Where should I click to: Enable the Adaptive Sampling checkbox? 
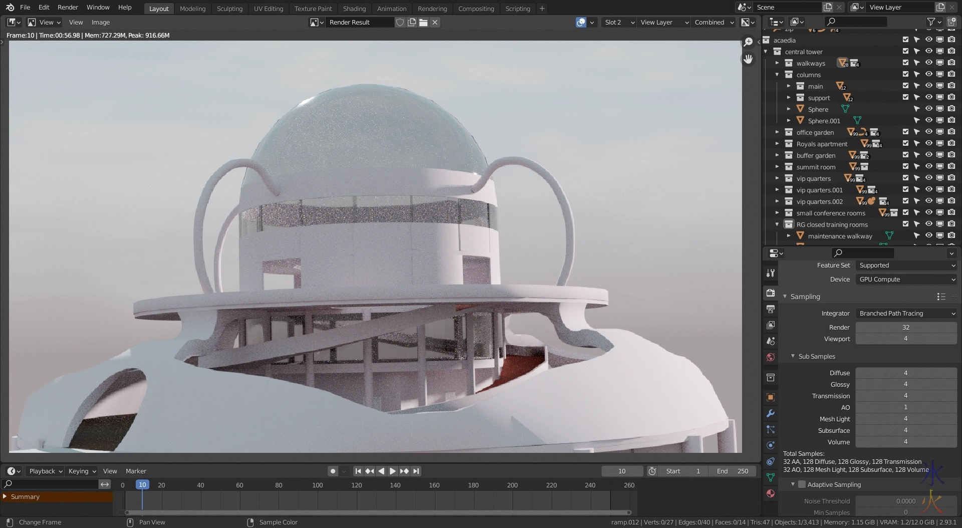point(802,484)
